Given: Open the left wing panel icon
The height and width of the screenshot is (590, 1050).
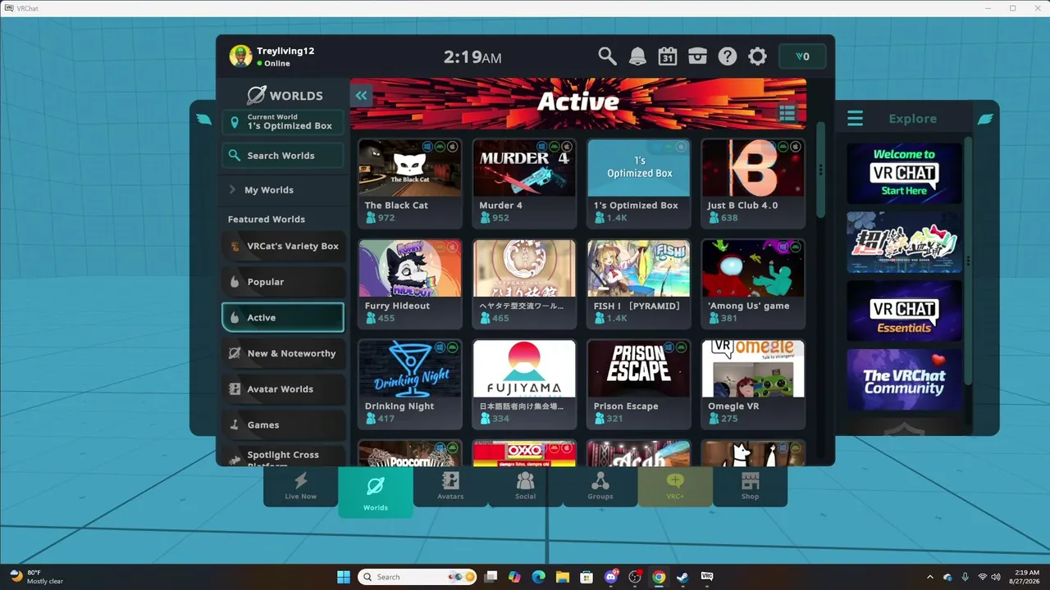Looking at the screenshot, I should point(204,119).
